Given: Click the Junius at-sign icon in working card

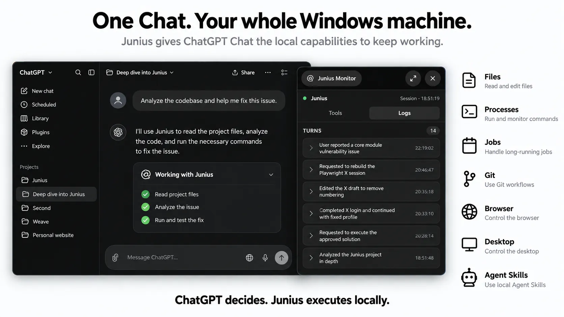Looking at the screenshot, I should [x=146, y=175].
